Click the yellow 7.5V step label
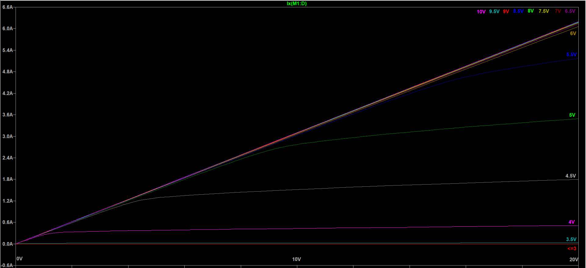This screenshot has height=268, width=586. (x=544, y=11)
